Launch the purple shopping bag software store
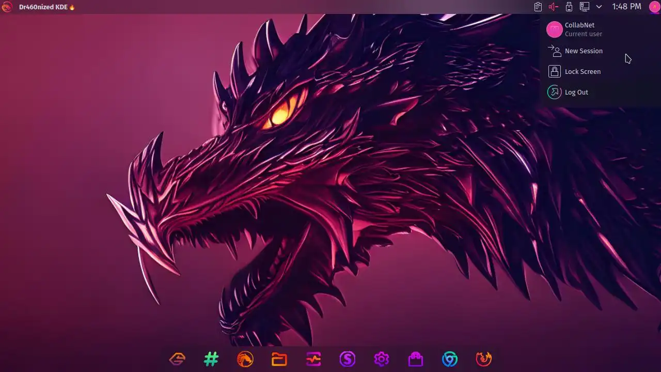Screen dimensions: 661x372 pyautogui.click(x=416, y=359)
